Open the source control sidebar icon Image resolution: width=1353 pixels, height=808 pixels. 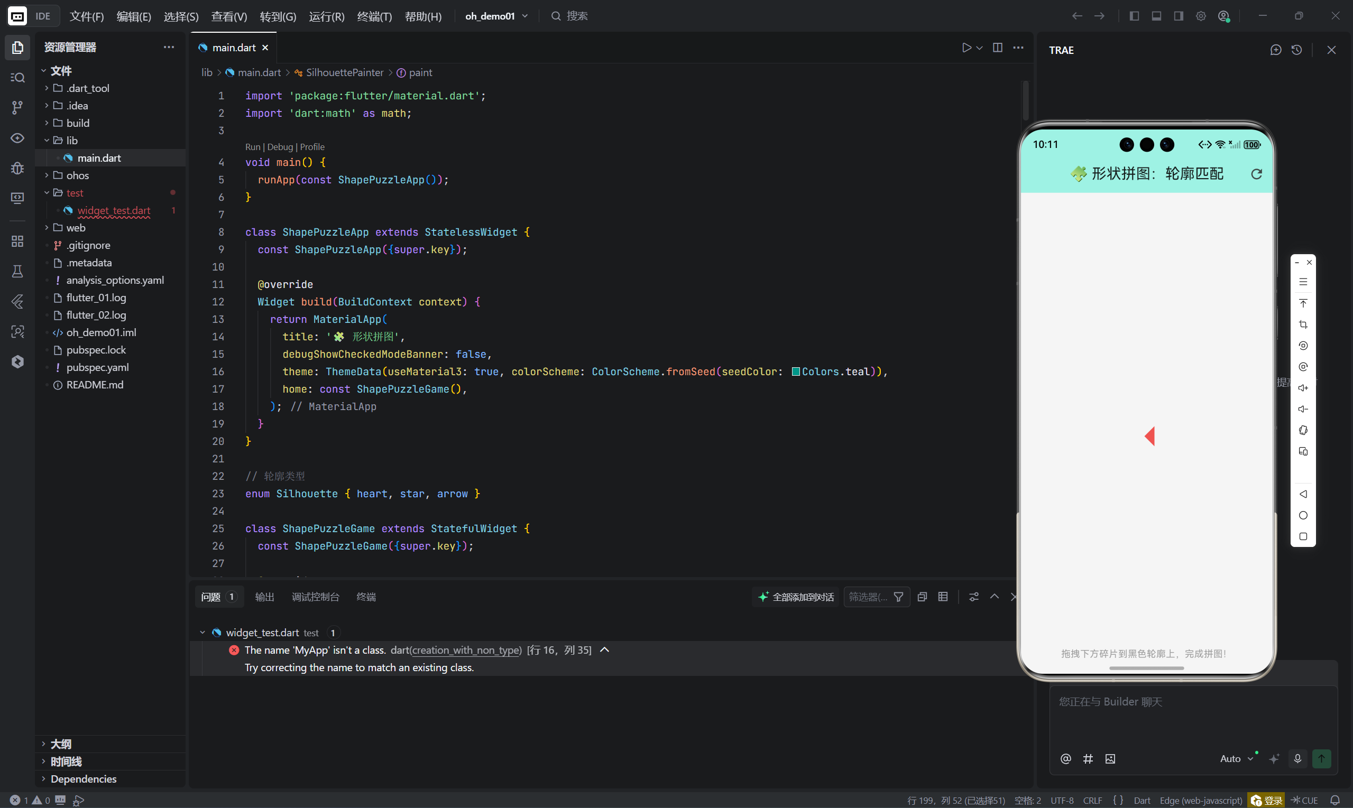[17, 107]
